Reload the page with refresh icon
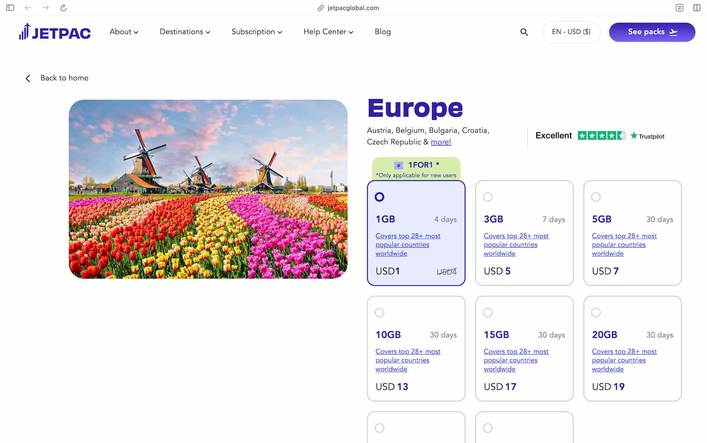The image size is (707, 443). (x=63, y=8)
